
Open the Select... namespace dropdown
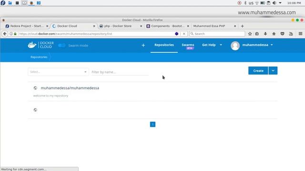pos(58,72)
